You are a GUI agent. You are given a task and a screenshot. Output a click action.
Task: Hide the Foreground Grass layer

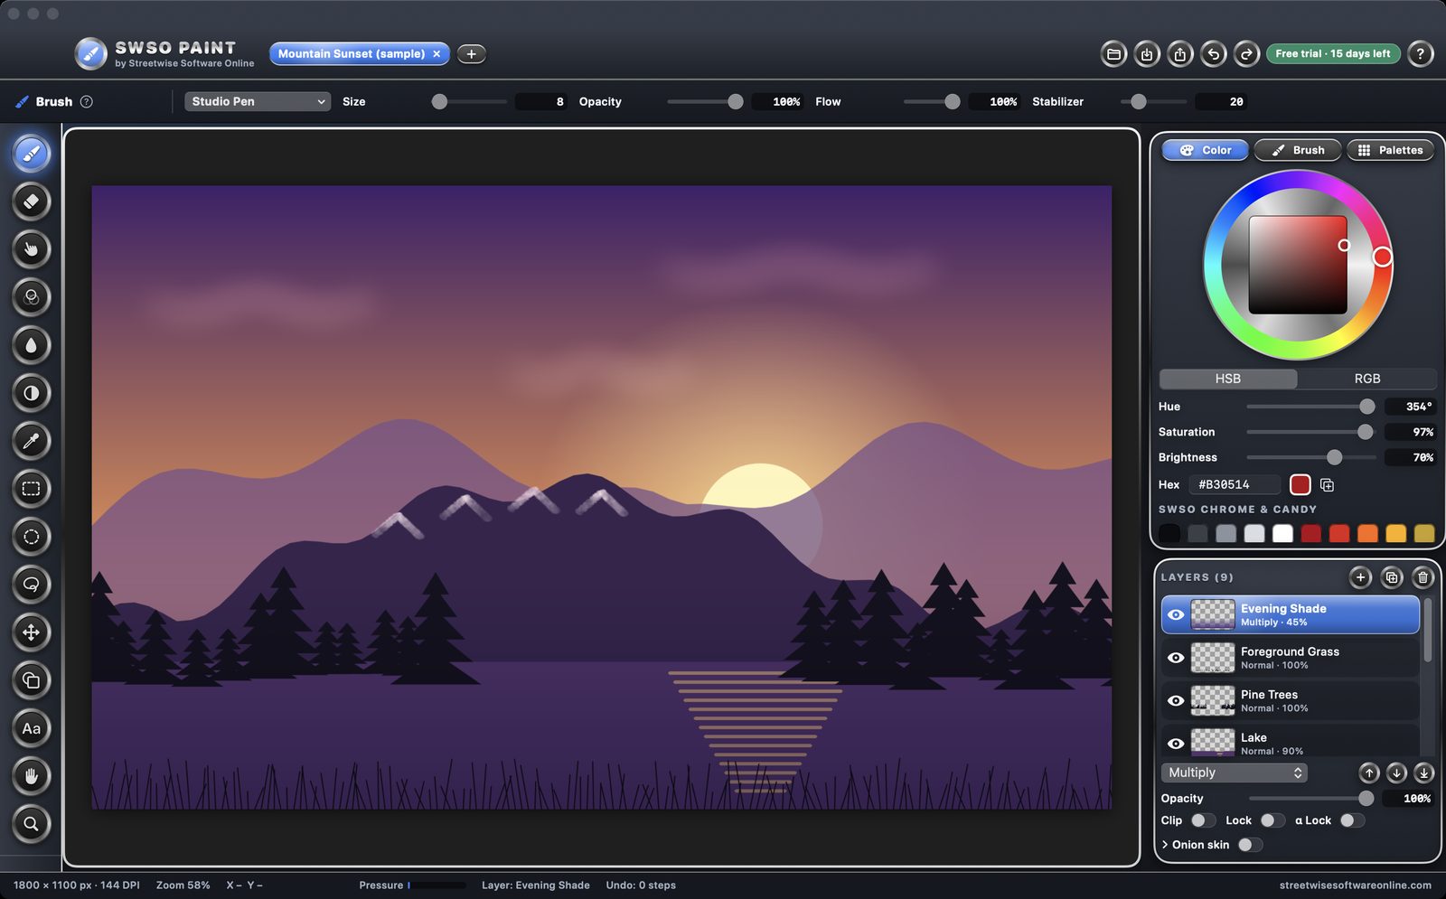[1176, 658]
